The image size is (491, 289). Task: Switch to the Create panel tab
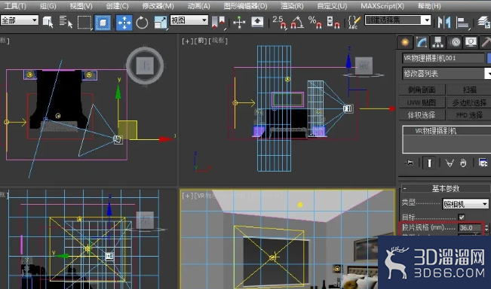[x=405, y=42]
